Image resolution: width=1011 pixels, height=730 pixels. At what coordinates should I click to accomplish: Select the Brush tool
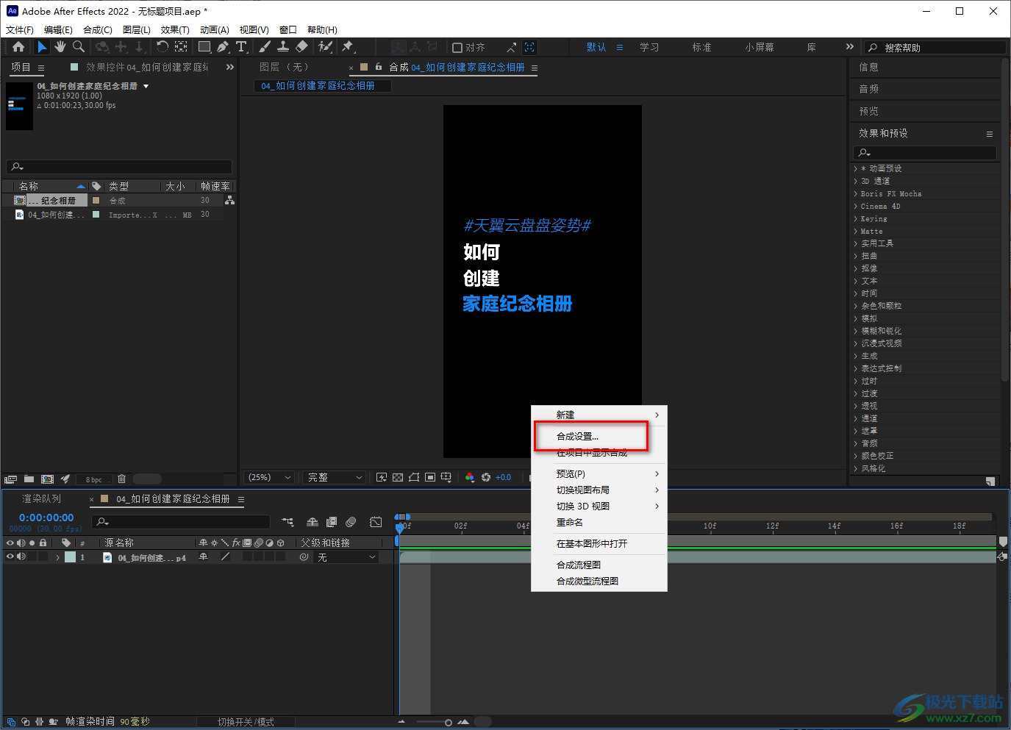[265, 47]
